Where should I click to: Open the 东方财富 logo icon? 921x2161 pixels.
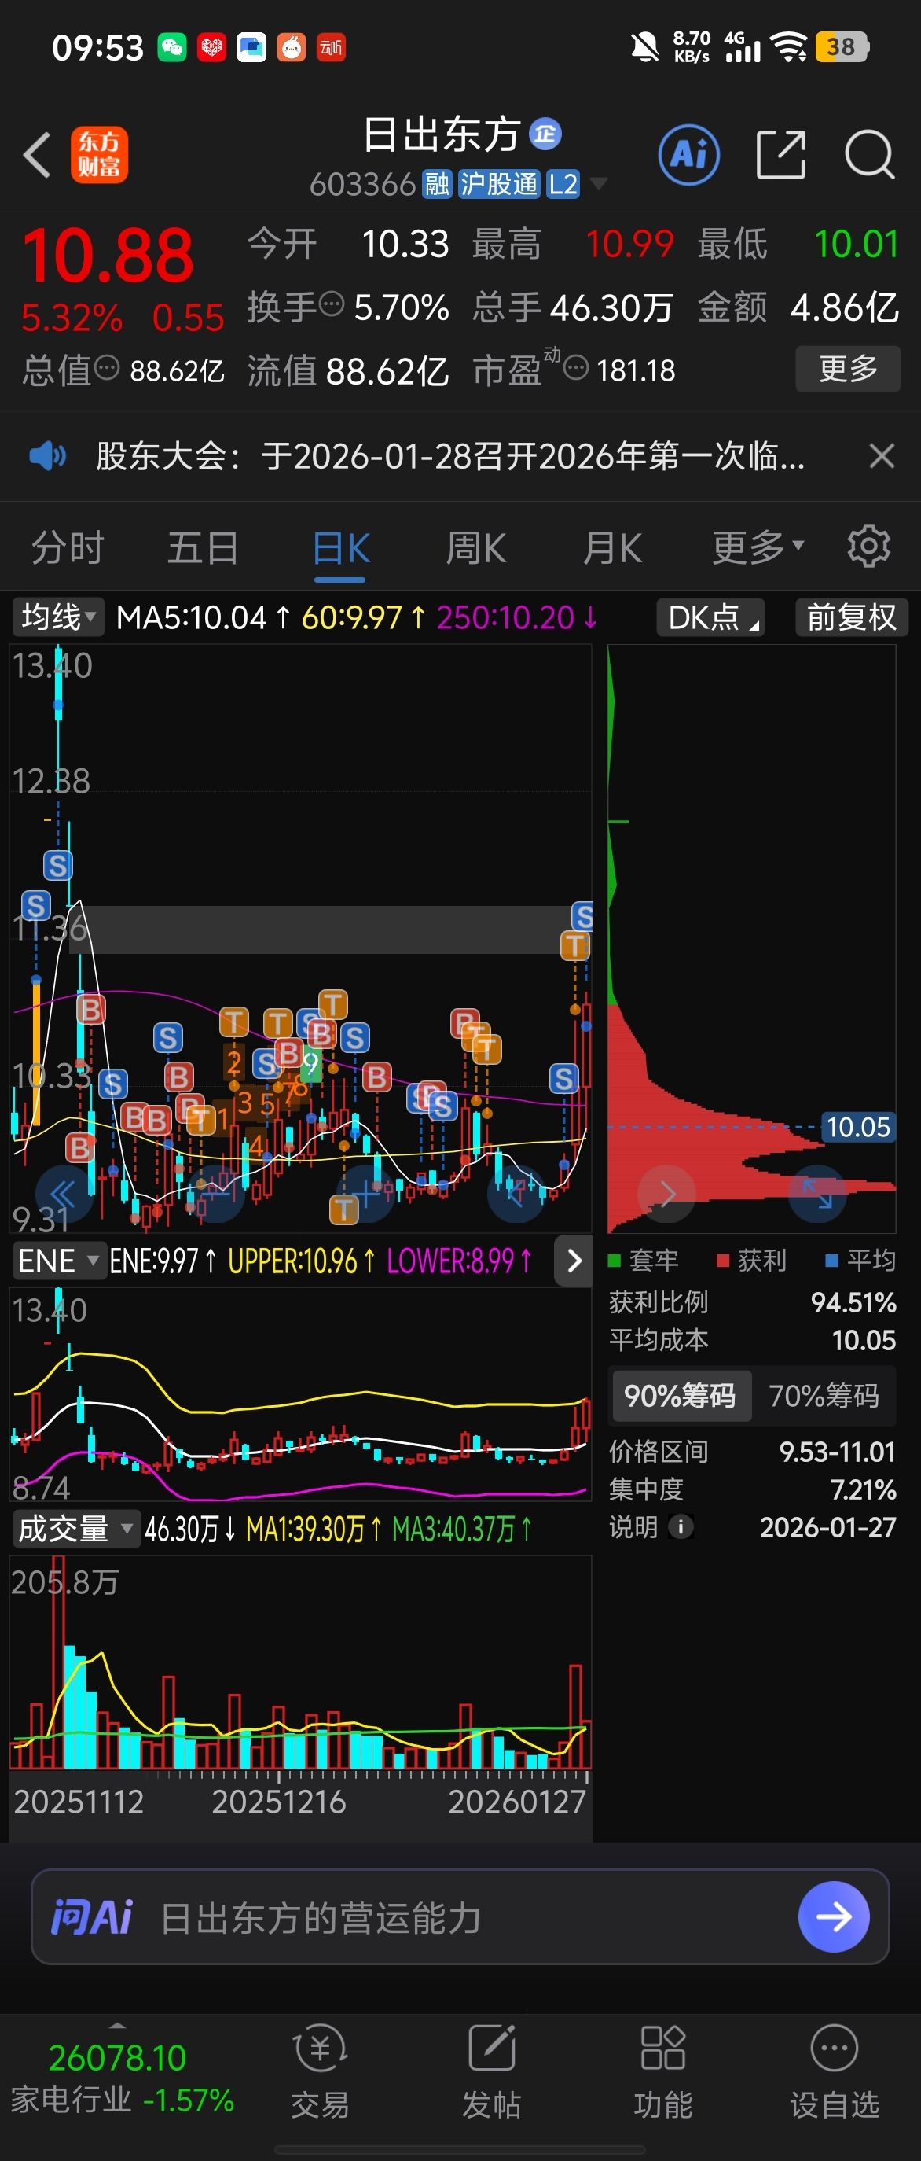pos(99,154)
